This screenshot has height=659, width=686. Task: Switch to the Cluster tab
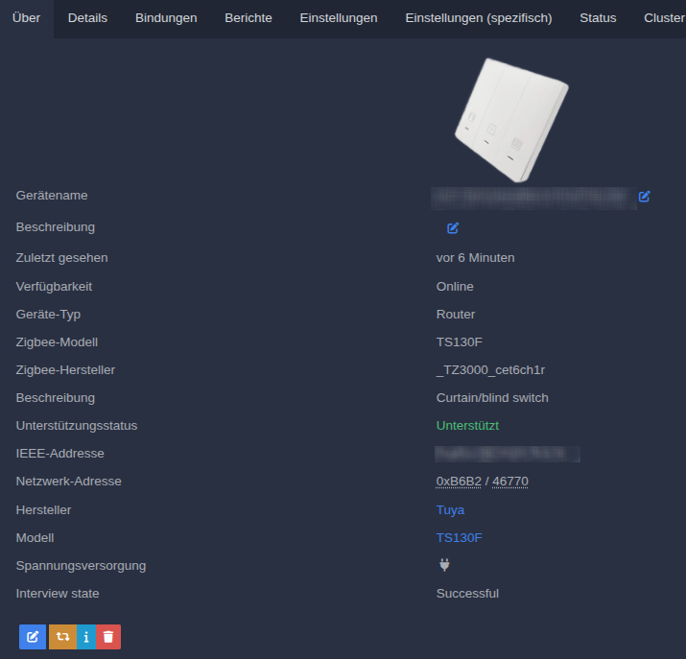[664, 18]
